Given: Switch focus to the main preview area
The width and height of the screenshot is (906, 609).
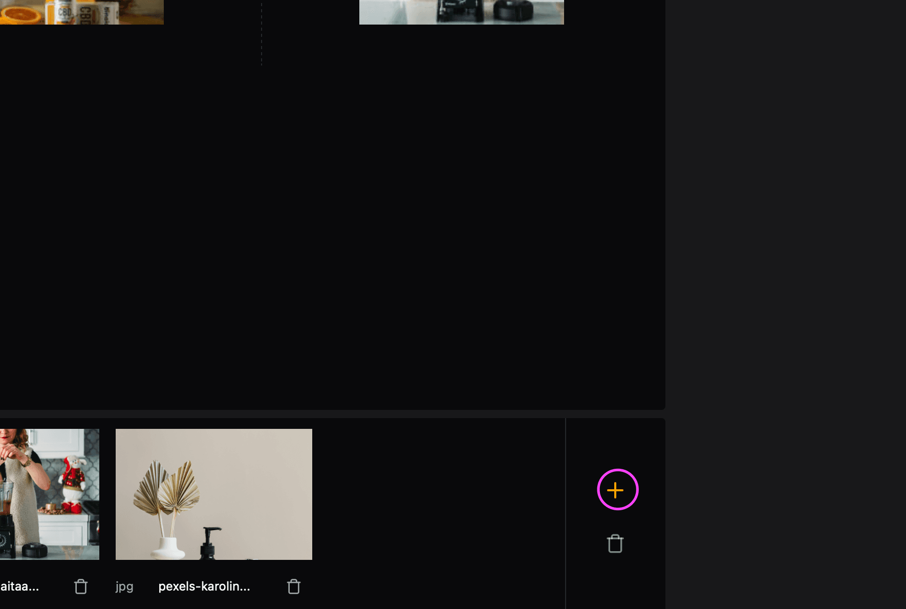Looking at the screenshot, I should [333, 205].
